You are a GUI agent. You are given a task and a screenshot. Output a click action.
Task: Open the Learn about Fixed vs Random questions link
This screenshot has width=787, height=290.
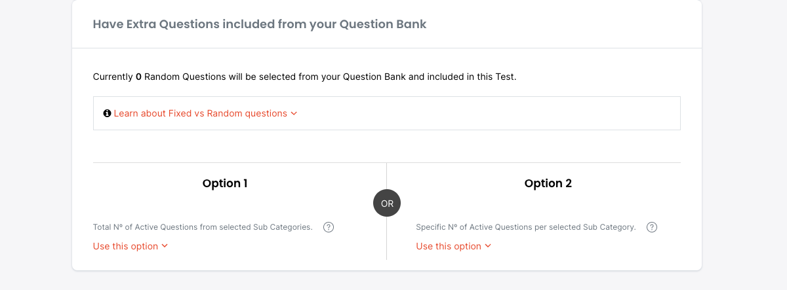pos(200,113)
